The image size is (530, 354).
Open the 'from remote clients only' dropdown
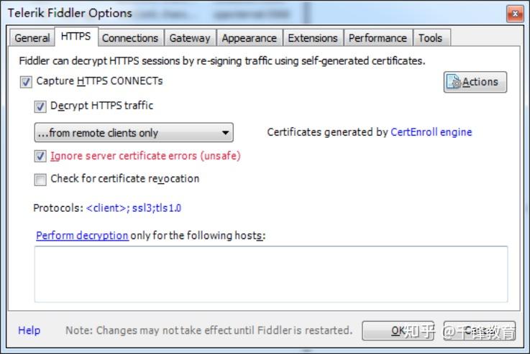tap(134, 133)
